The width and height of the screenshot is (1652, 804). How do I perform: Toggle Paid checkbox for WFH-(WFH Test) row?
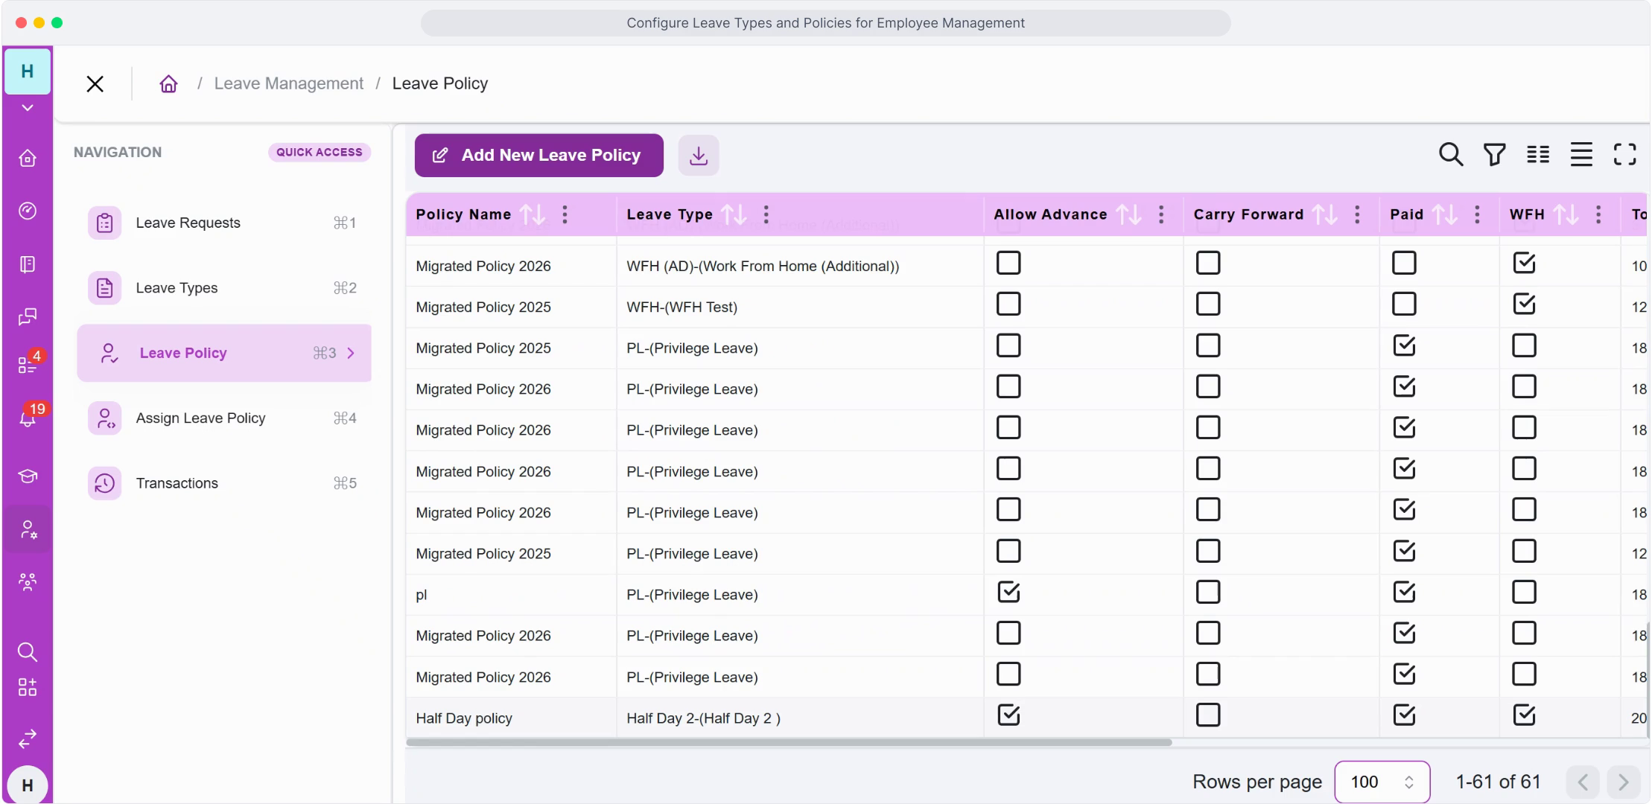pyautogui.click(x=1404, y=304)
